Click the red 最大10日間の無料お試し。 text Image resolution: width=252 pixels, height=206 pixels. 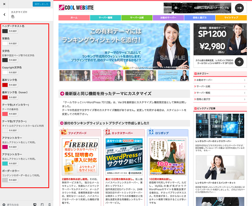pyautogui.click(x=120, y=179)
